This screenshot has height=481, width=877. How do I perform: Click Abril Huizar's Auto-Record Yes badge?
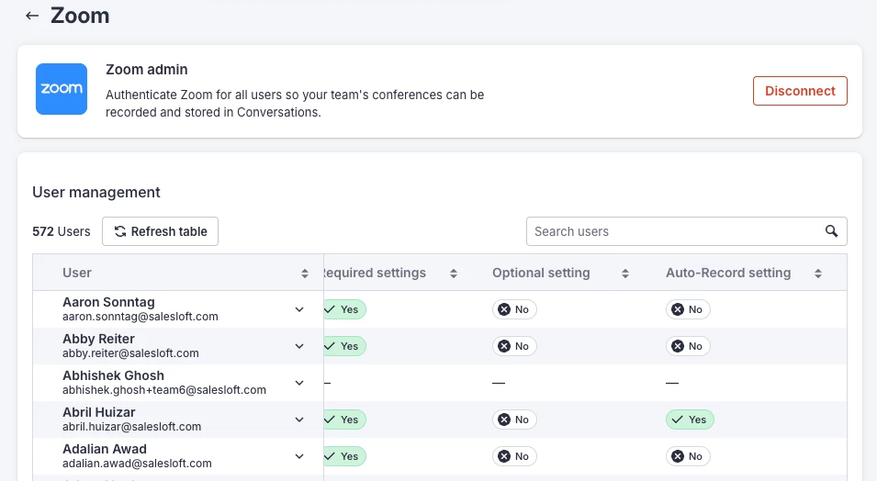[690, 419]
